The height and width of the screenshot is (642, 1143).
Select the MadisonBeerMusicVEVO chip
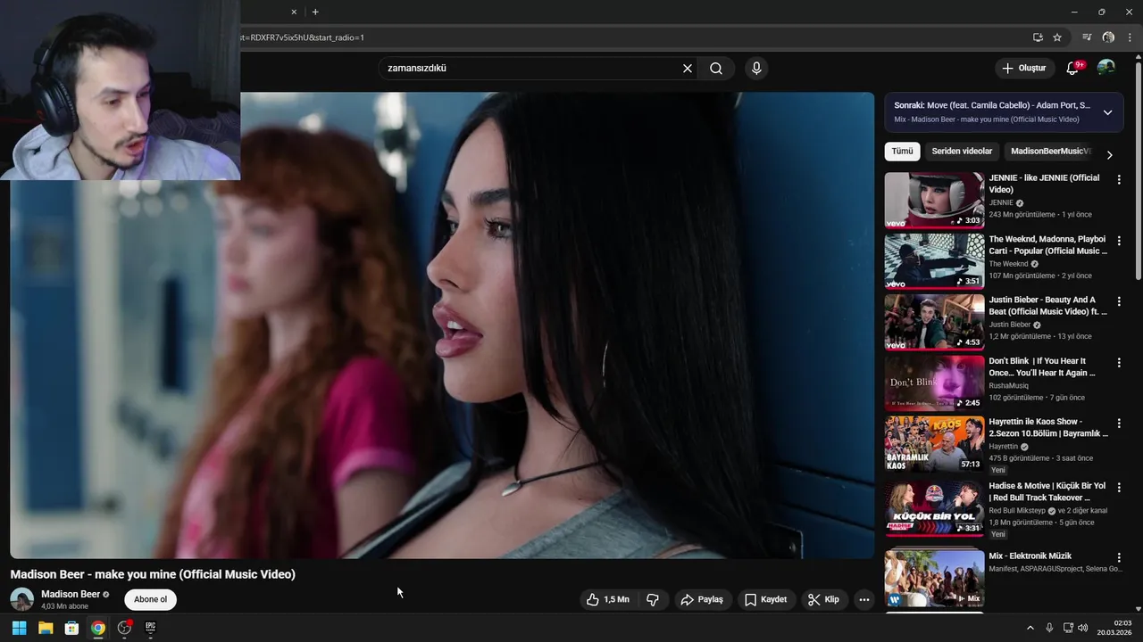1051,152
